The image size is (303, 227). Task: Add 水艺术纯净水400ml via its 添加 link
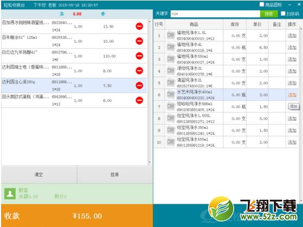point(292,95)
